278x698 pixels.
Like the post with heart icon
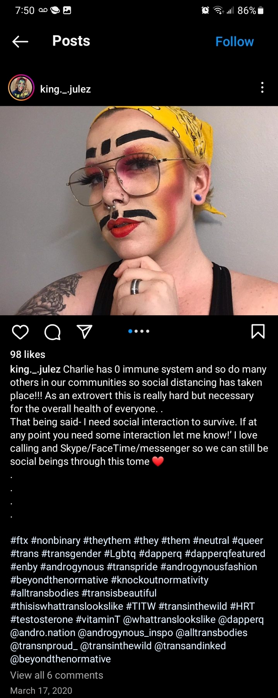[x=20, y=332]
